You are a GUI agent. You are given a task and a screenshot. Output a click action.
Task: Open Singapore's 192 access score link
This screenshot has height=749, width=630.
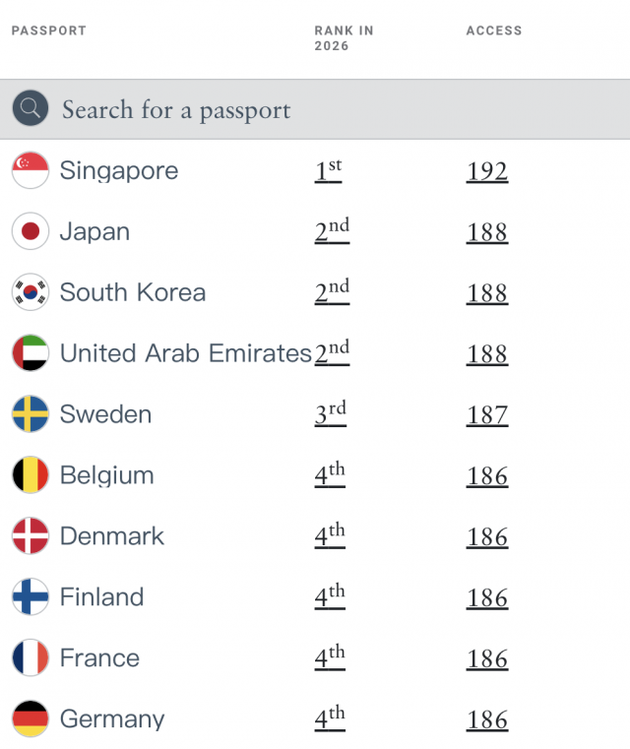point(486,171)
